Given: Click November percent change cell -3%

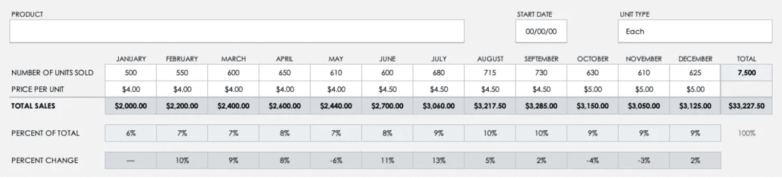Looking at the screenshot, I should 644,160.
